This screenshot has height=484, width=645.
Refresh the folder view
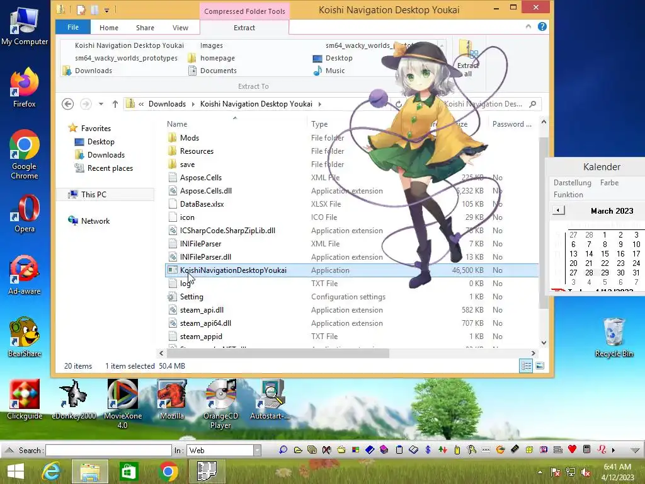pos(398,104)
